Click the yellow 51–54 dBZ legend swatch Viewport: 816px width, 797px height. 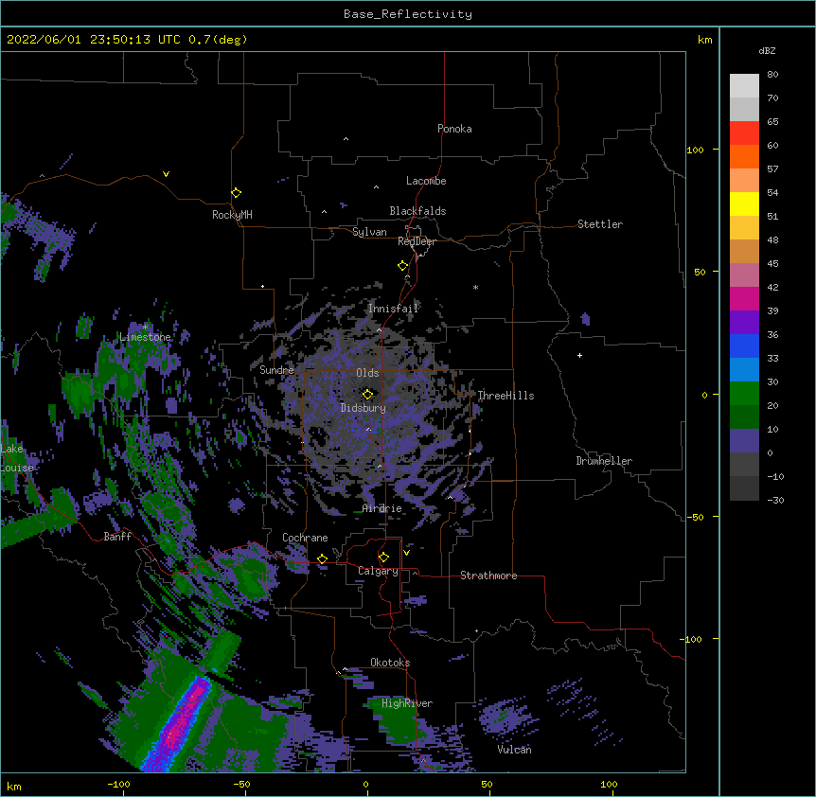coord(744,204)
